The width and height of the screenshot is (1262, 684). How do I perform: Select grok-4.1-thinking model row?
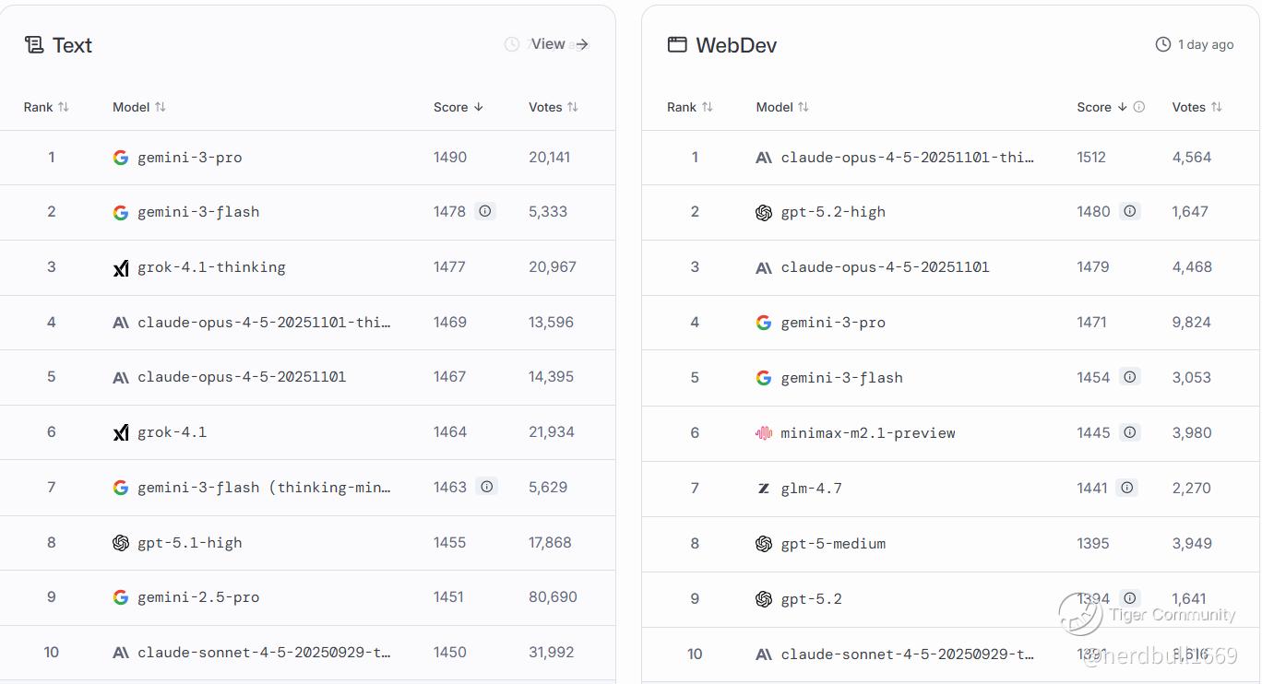tap(211, 267)
